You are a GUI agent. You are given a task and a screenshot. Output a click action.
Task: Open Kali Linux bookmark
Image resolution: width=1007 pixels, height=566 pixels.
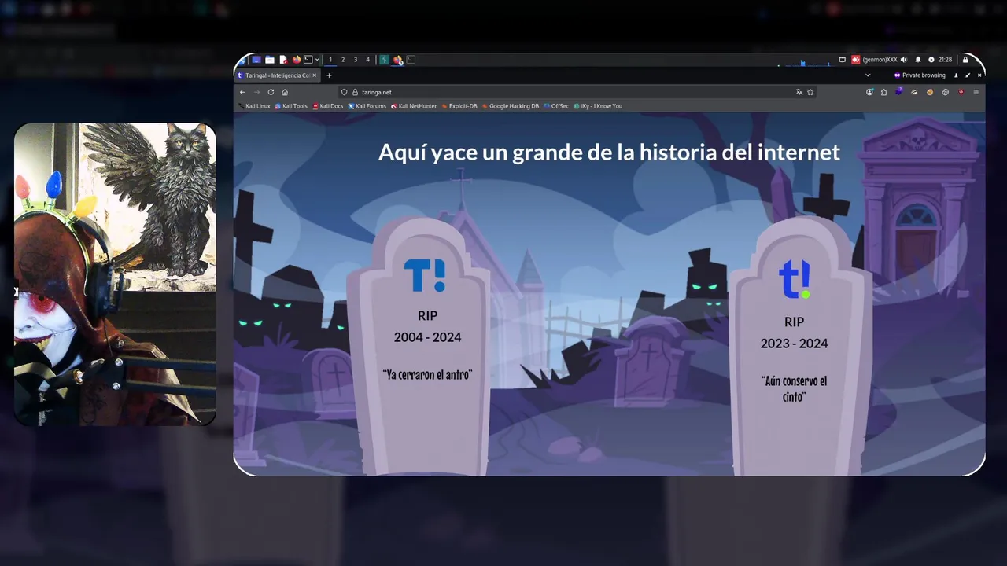254,106
